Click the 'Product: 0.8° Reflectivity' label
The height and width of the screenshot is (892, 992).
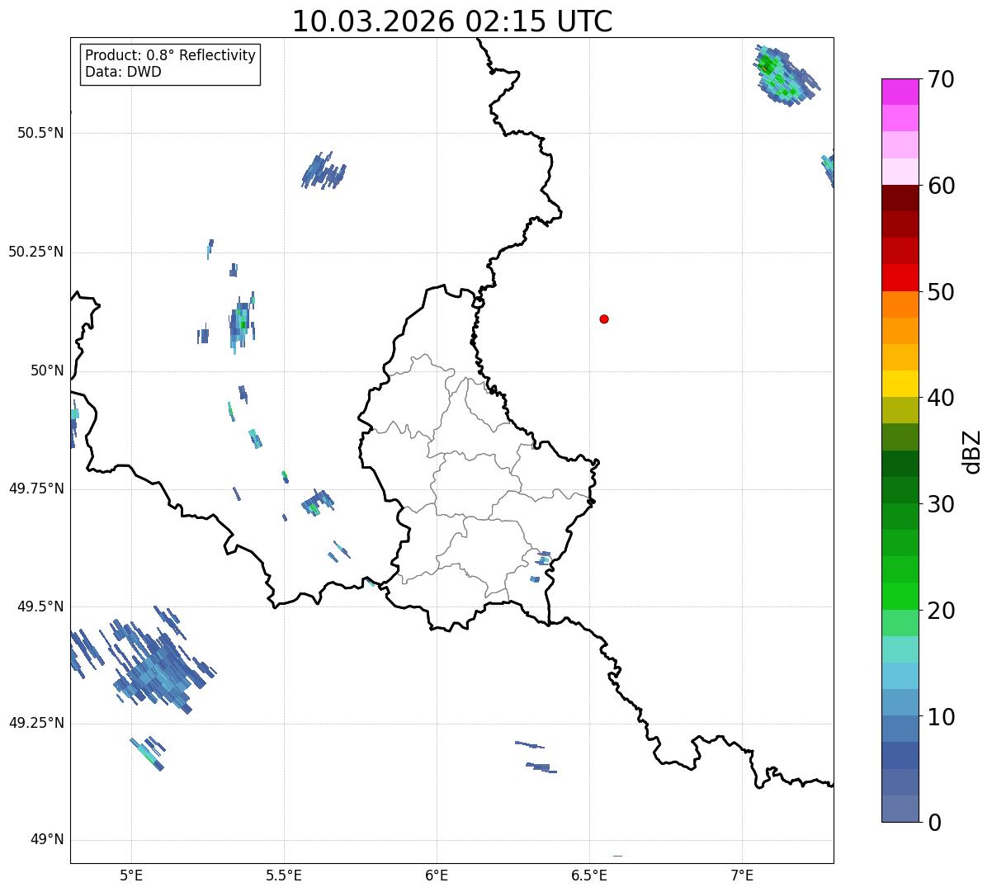[x=171, y=55]
